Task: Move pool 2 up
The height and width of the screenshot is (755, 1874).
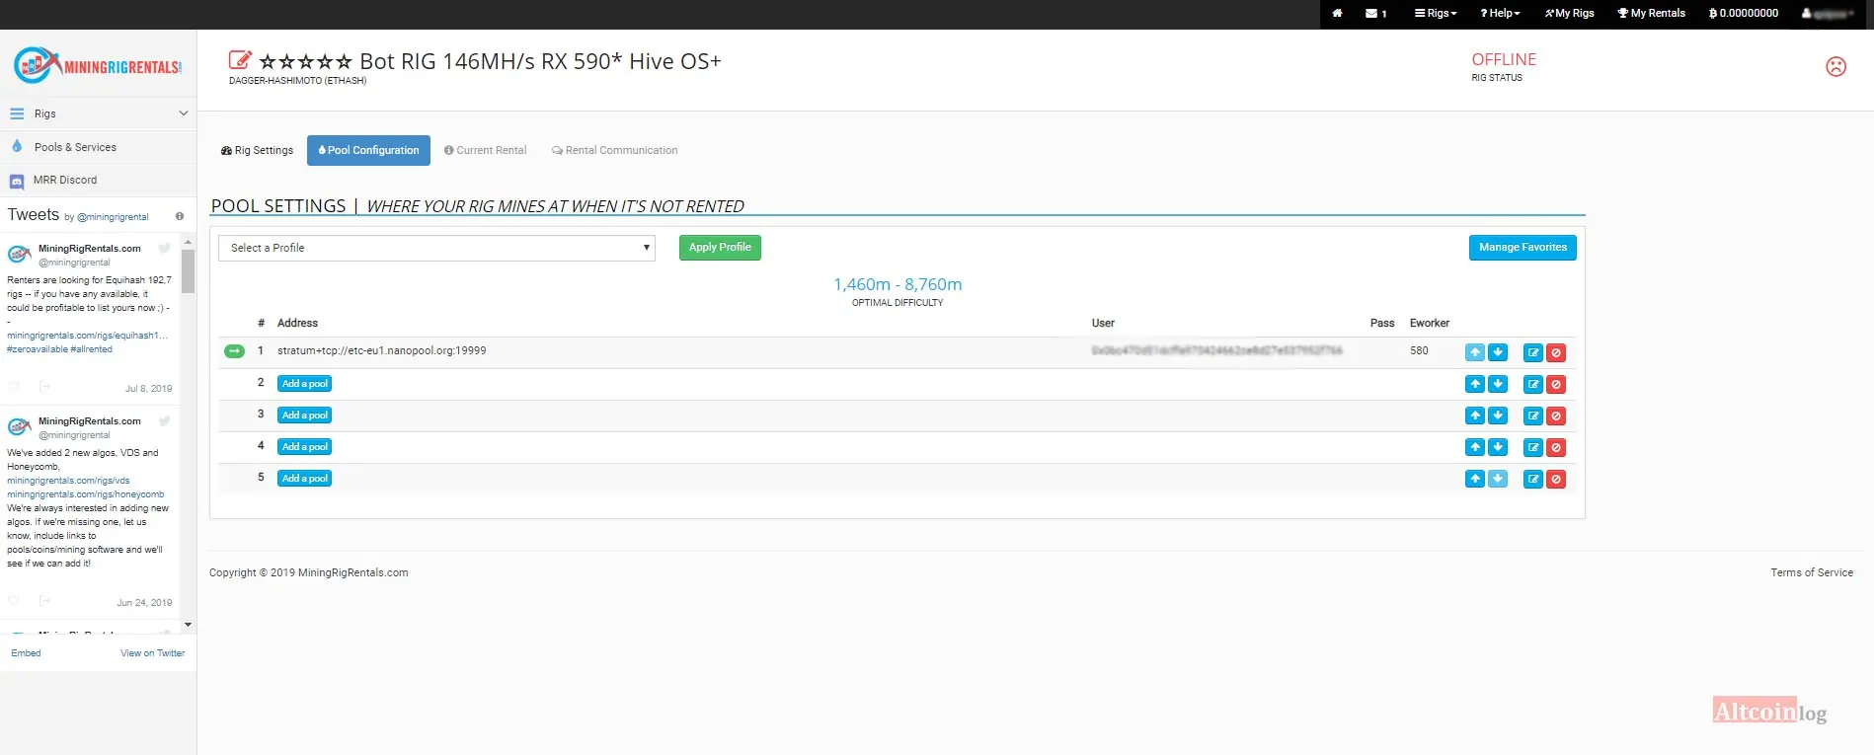Action: coord(1475,384)
